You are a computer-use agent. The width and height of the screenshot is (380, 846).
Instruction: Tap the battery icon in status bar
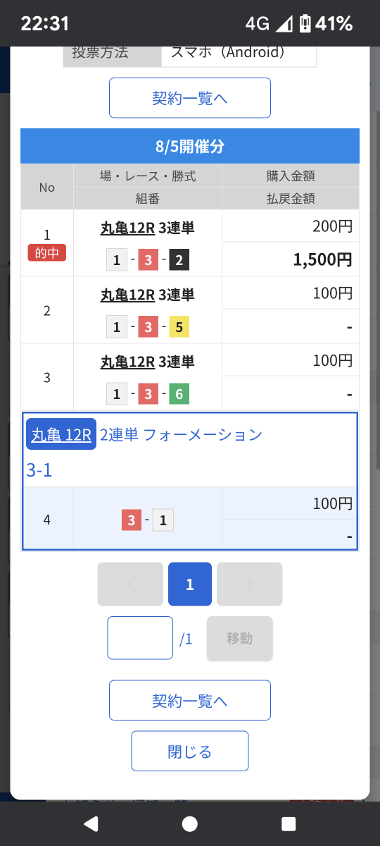click(x=305, y=24)
